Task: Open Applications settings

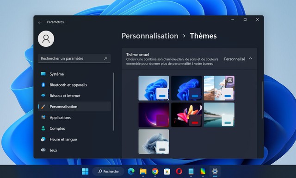Action: point(74,117)
